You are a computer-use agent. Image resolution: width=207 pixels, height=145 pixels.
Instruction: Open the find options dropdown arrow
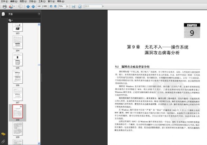click(x=103, y=6)
